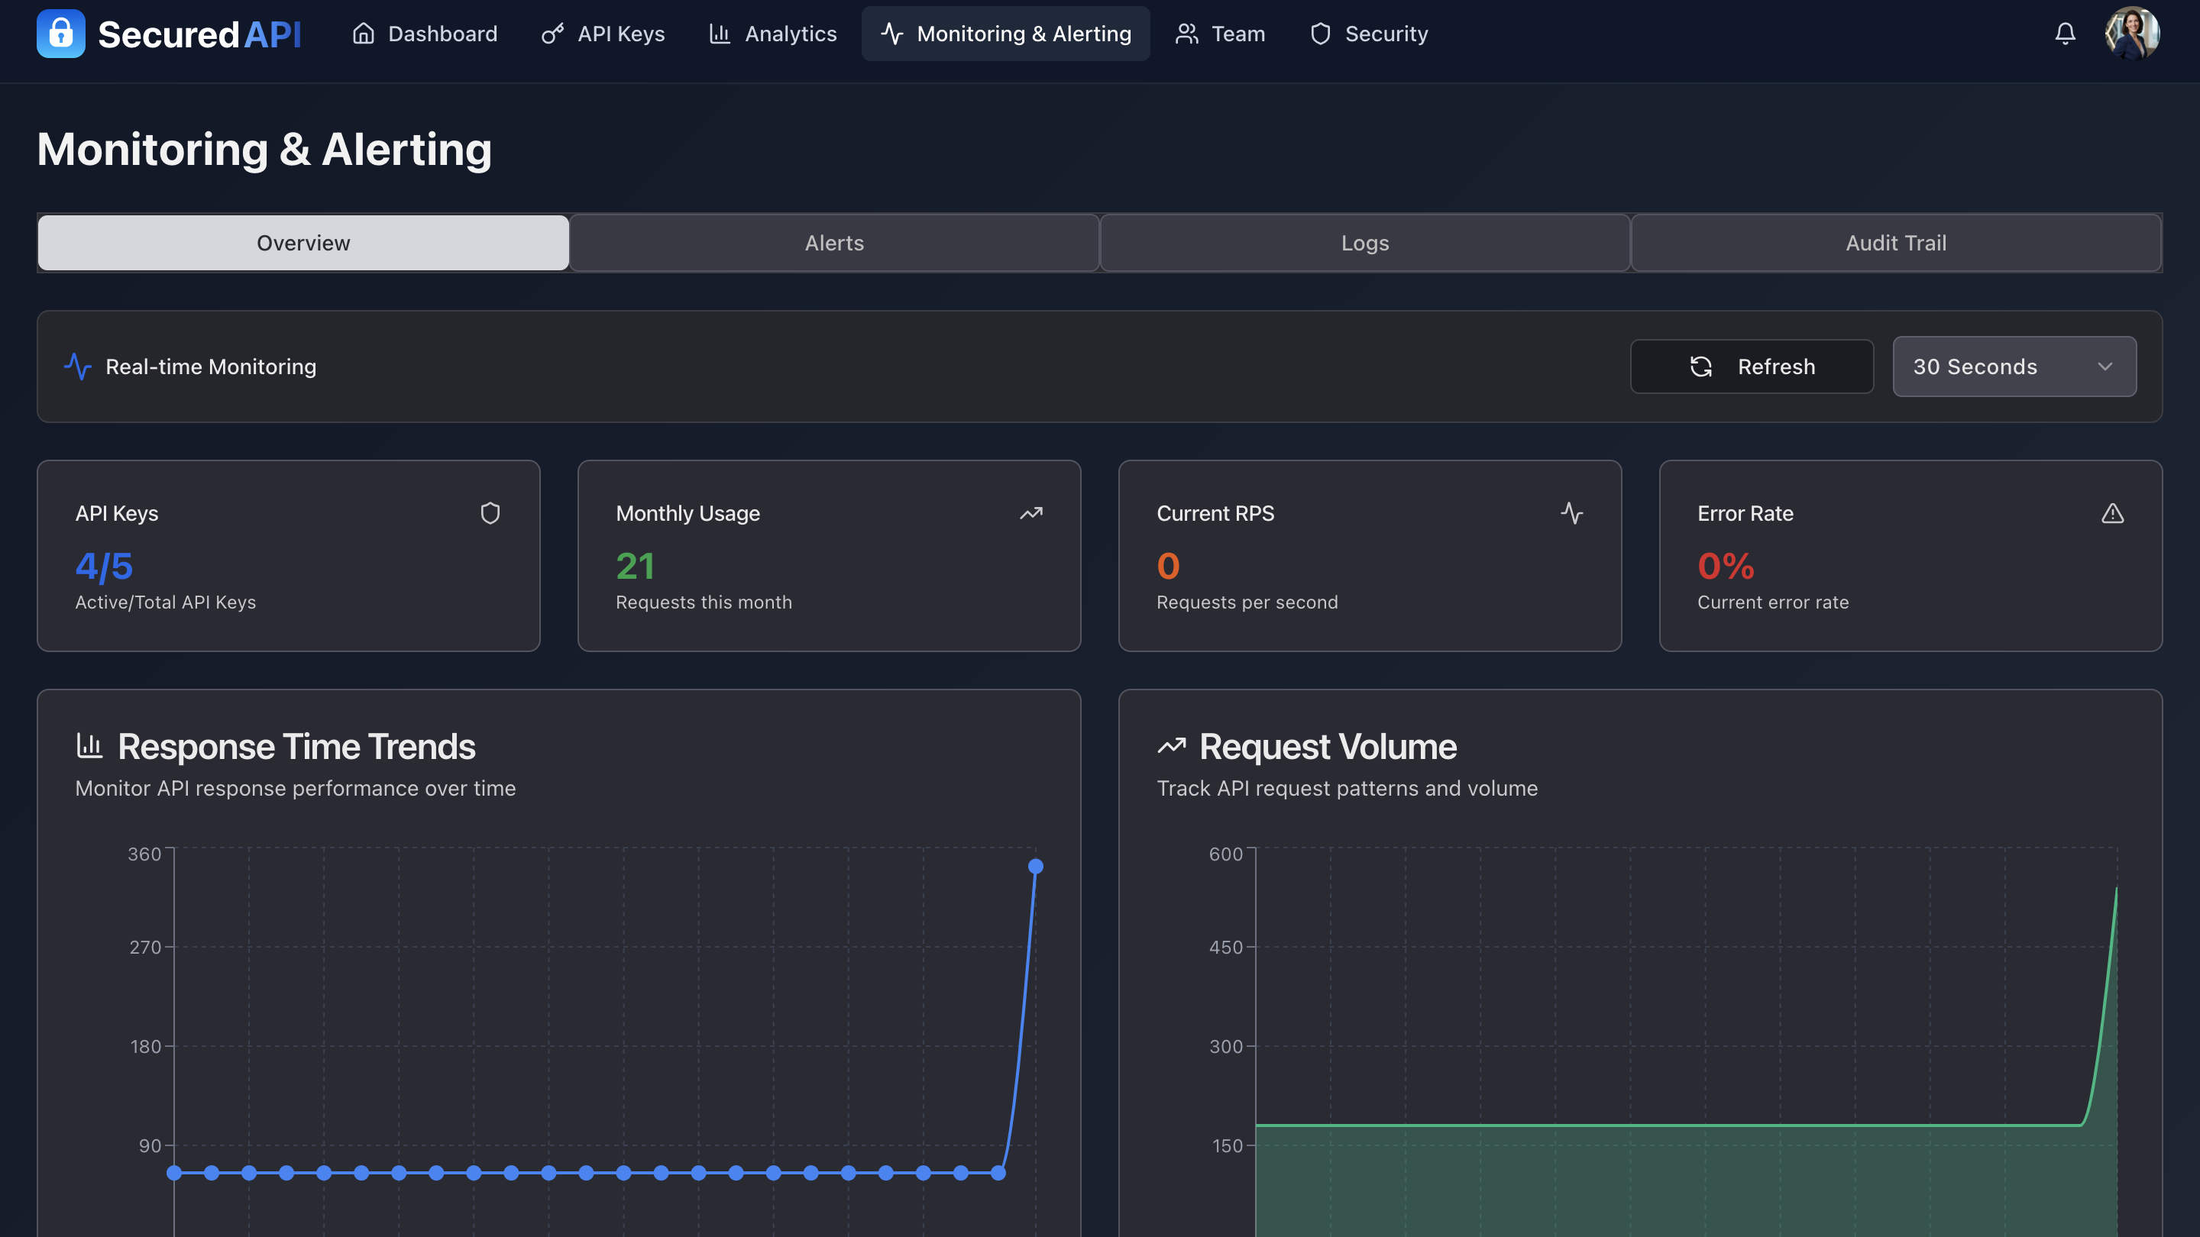This screenshot has height=1237, width=2200.
Task: Click the warning icon on Error Rate card
Action: click(2113, 513)
